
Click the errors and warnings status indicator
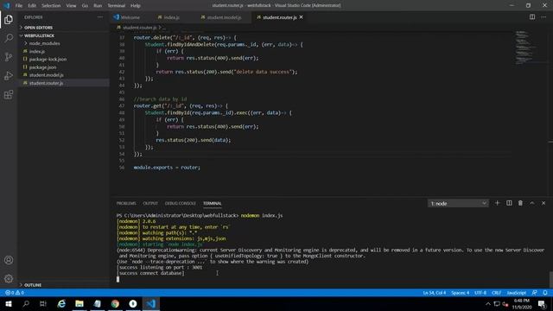(15, 293)
